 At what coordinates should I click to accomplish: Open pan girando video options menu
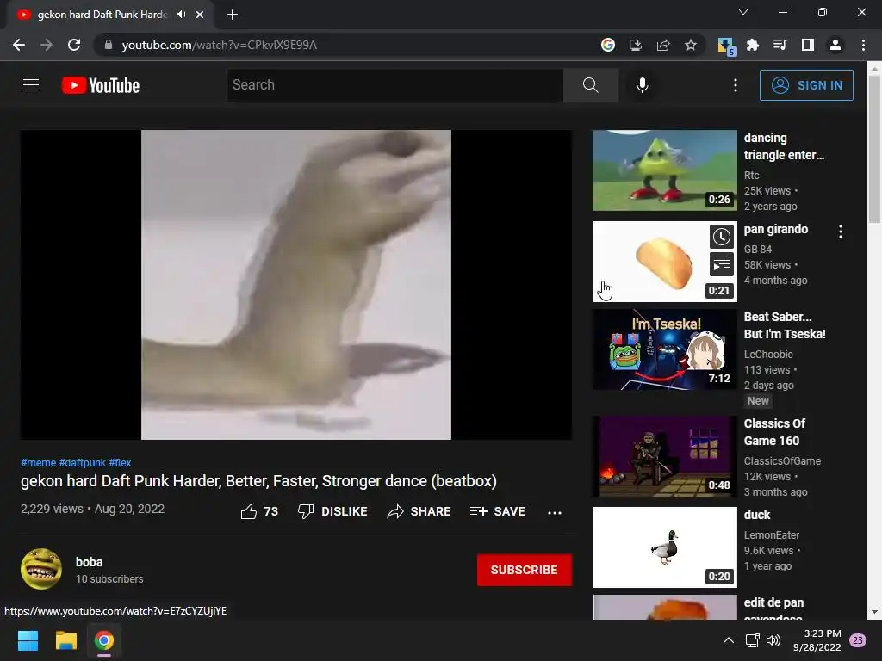pos(841,232)
